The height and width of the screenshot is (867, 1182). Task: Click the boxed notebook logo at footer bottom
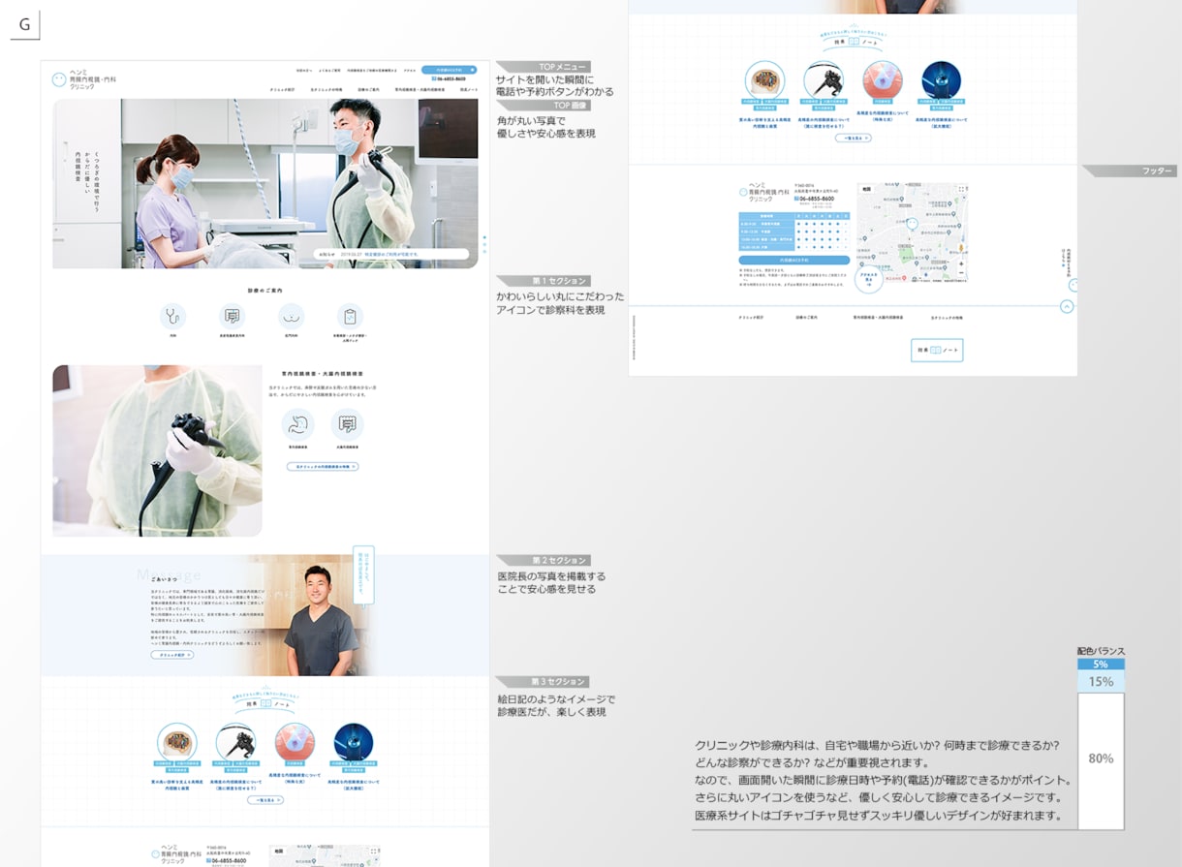click(937, 350)
